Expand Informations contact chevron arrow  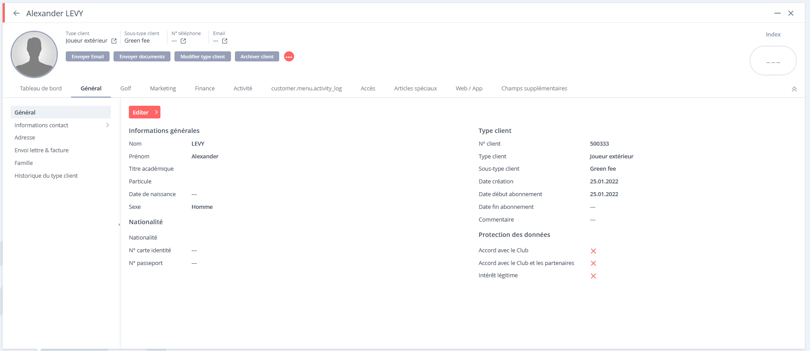[107, 125]
